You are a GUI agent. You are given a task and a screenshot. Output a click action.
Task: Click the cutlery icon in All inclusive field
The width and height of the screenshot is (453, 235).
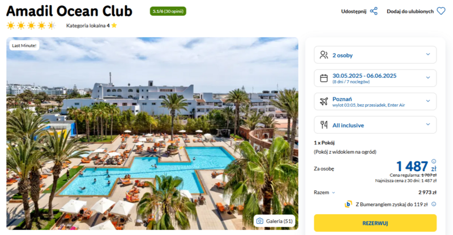[x=324, y=125]
